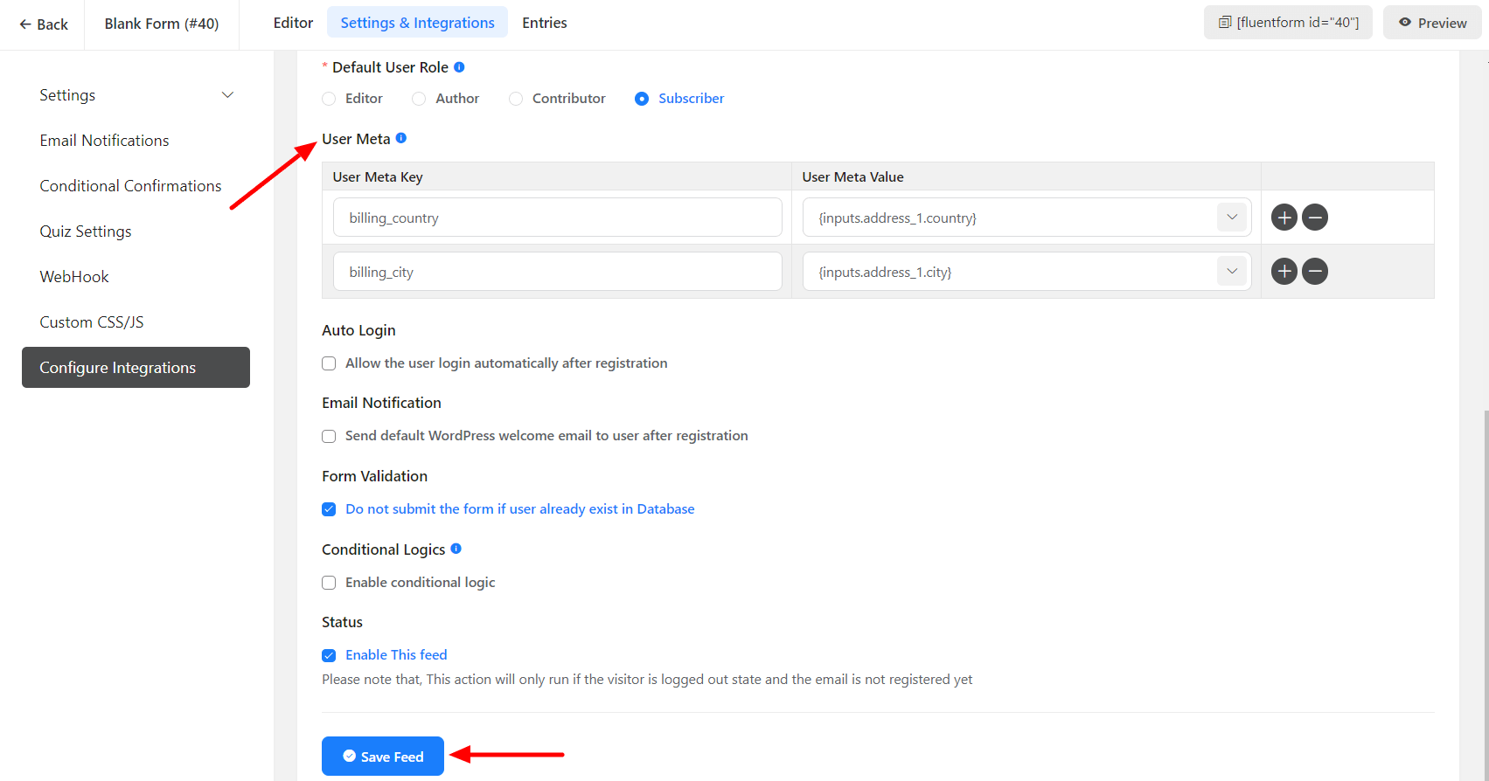Open the address_1.country value dropdown
This screenshot has height=781, width=1489.
tap(1231, 218)
